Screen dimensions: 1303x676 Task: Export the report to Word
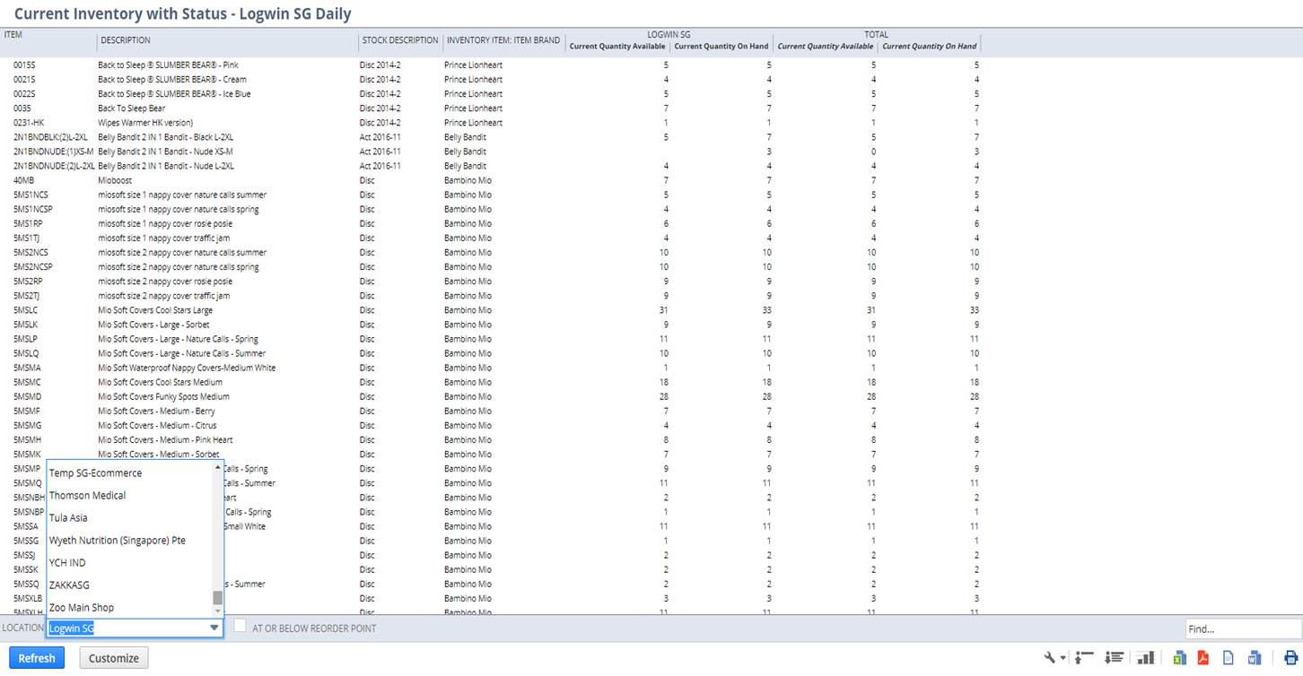(x=1255, y=658)
